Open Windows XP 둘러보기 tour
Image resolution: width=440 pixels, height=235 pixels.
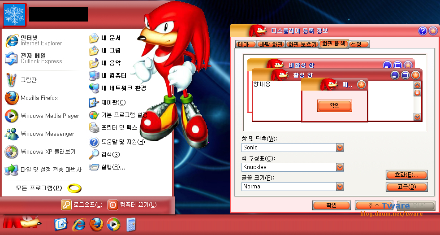[x=40, y=152]
